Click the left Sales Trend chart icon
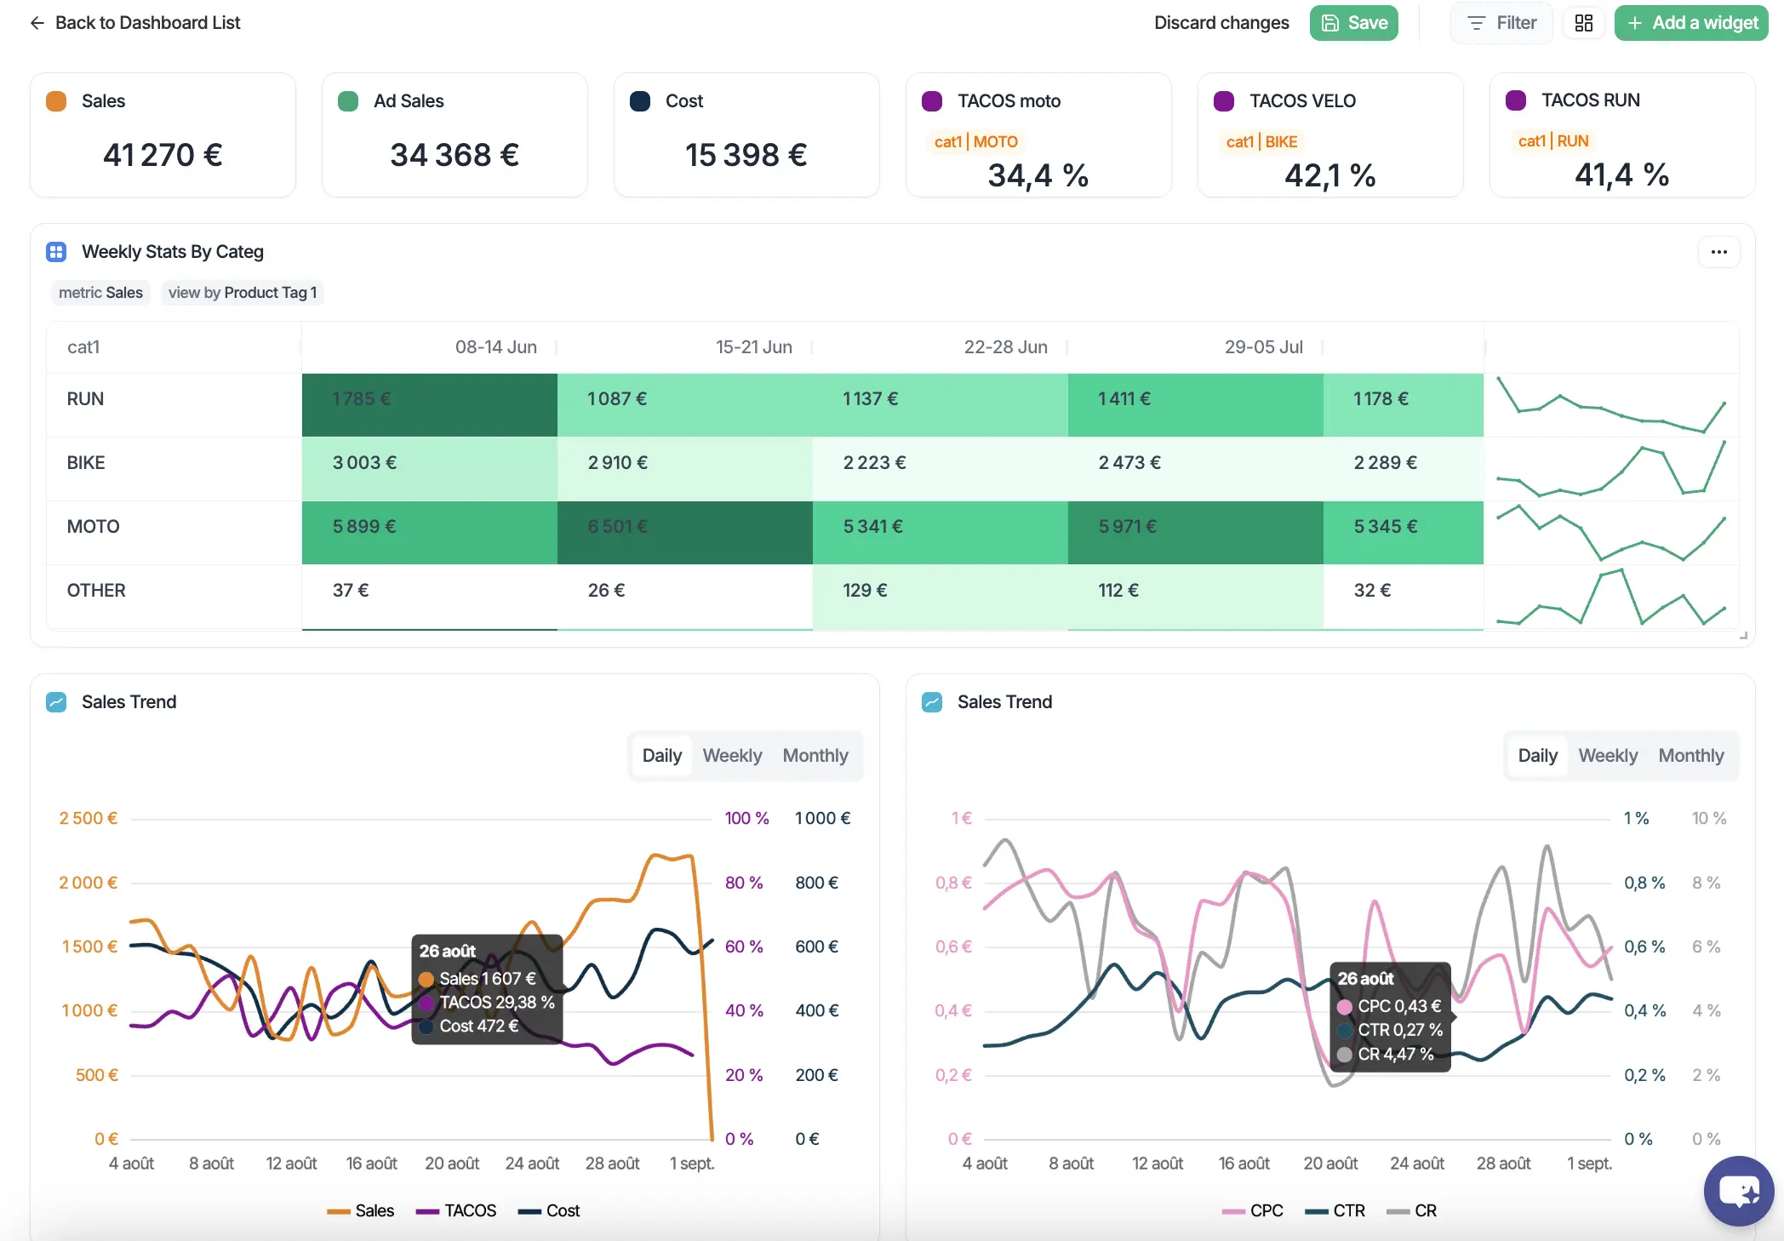This screenshot has width=1784, height=1241. [x=56, y=702]
